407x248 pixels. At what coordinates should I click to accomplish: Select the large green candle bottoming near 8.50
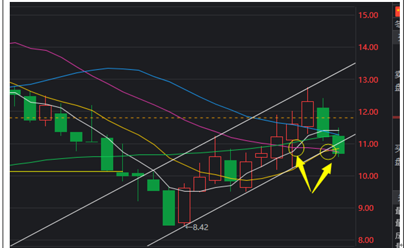point(169,208)
